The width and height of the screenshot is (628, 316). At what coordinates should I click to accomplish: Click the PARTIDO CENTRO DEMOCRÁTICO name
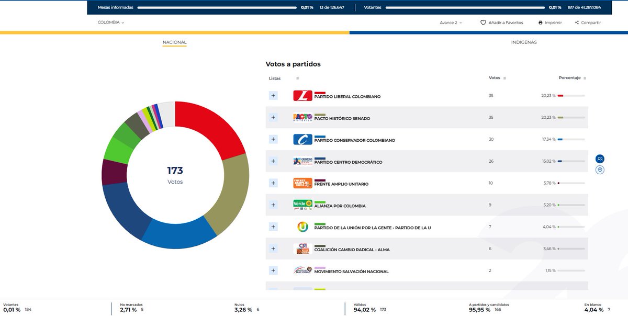point(348,162)
